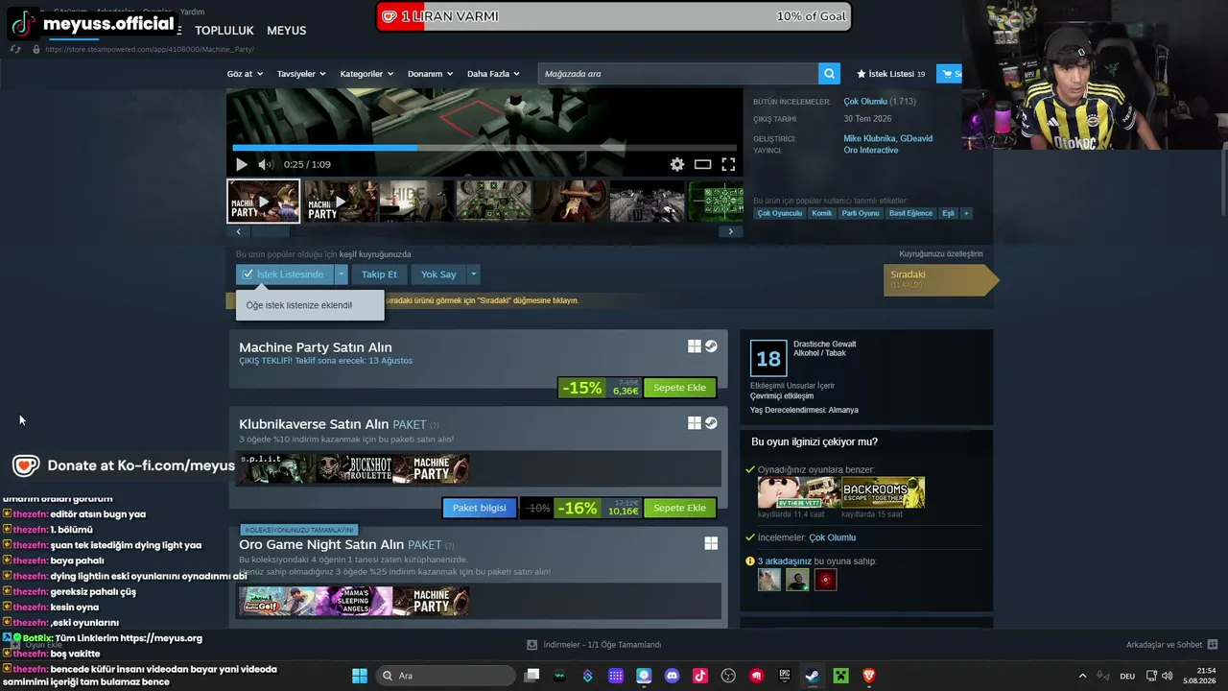Open developer link Mike Klubnika

[x=869, y=138]
